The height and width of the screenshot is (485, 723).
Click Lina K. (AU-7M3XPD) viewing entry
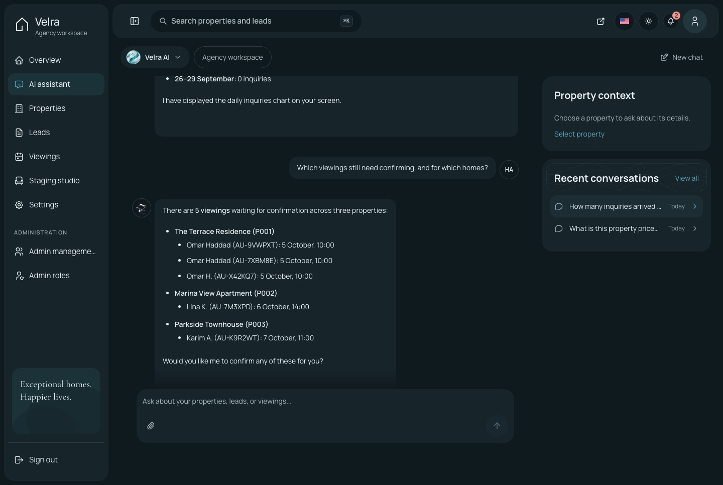coord(248,307)
